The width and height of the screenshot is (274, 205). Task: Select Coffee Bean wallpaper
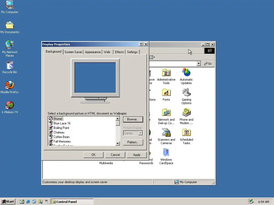61,137
